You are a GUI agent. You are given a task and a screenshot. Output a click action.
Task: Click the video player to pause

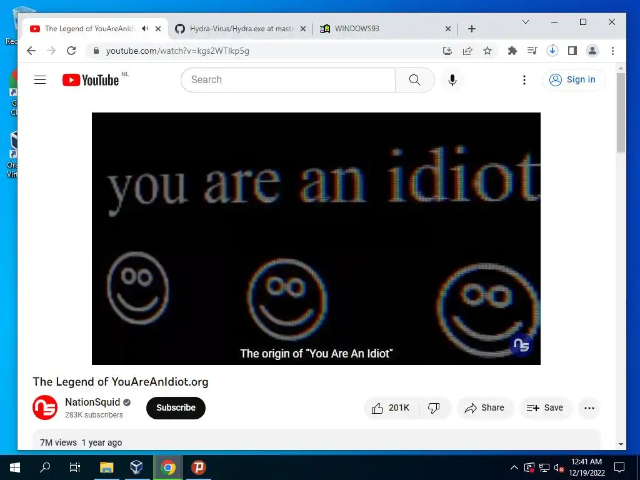coord(316,238)
